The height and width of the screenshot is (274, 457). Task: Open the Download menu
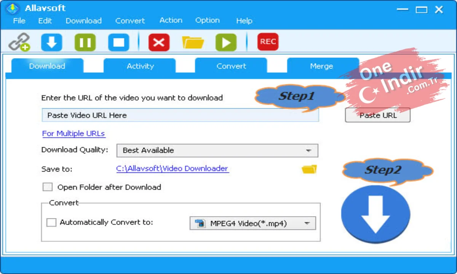(83, 21)
